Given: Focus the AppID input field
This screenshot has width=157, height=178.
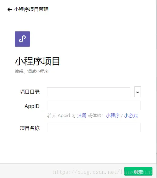Looking at the screenshot, I should [x=94, y=105].
